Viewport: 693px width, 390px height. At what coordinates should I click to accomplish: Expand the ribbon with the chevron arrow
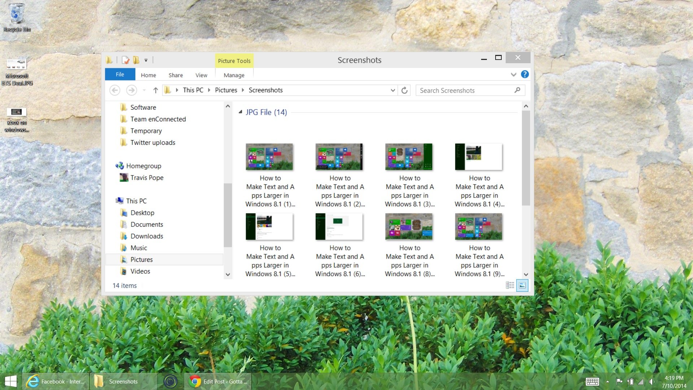(513, 75)
